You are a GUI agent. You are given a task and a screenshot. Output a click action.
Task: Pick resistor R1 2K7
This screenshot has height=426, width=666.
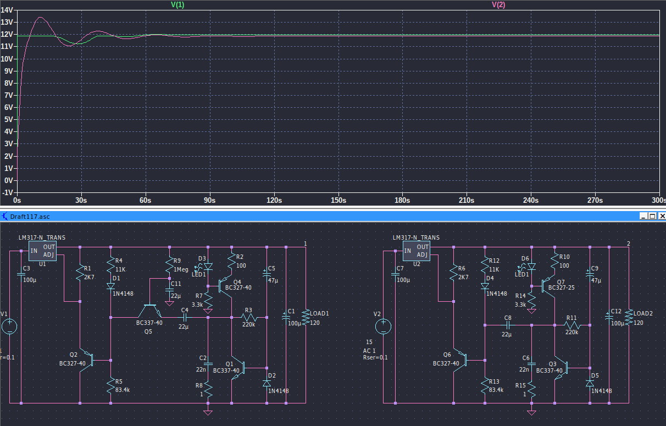80,273
